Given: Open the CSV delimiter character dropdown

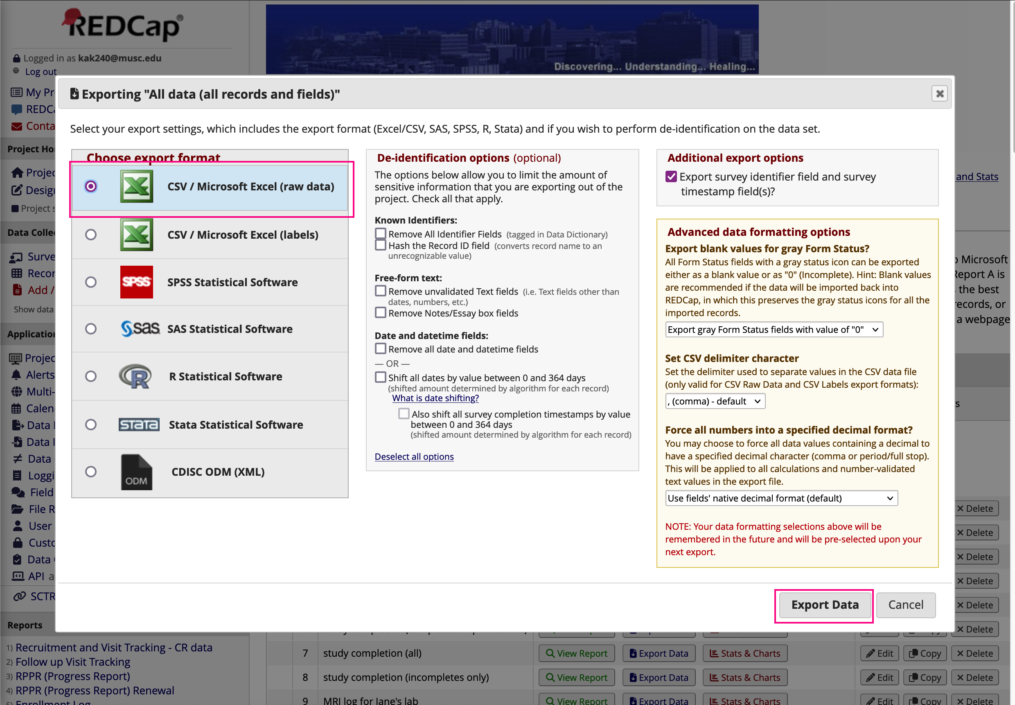Looking at the screenshot, I should pos(715,401).
